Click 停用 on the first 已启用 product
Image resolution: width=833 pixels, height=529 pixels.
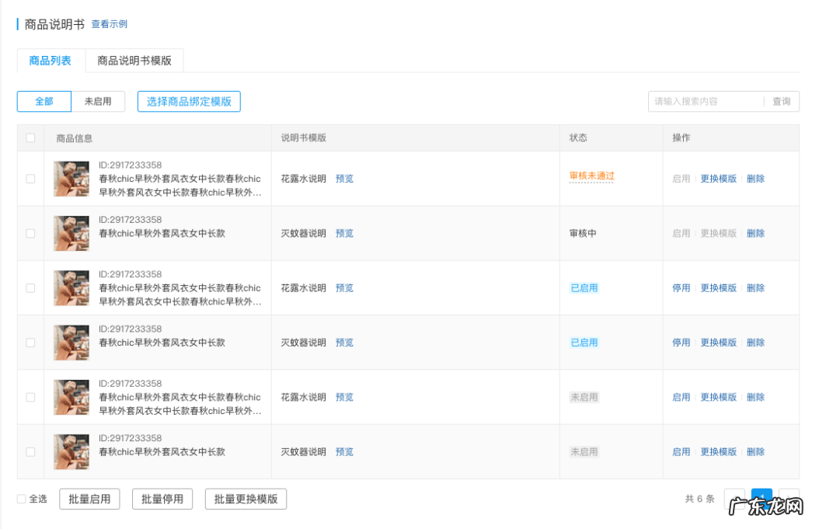(x=681, y=287)
